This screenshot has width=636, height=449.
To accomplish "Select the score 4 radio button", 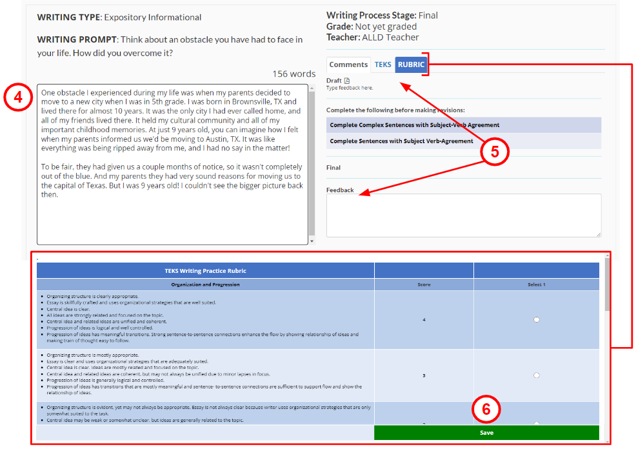I will coord(536,319).
